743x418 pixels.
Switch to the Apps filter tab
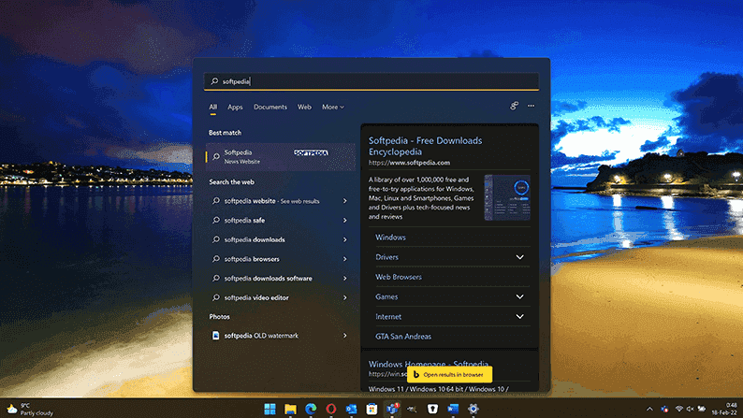(x=235, y=107)
